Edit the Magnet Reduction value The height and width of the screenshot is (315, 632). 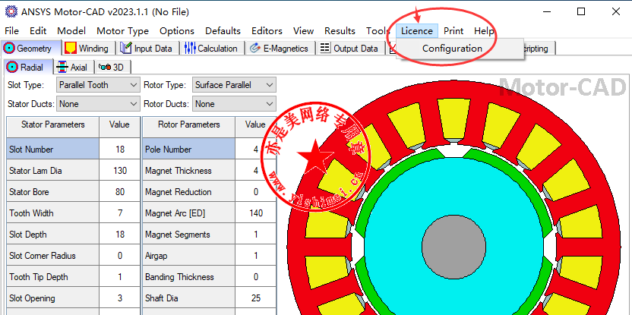coord(255,192)
